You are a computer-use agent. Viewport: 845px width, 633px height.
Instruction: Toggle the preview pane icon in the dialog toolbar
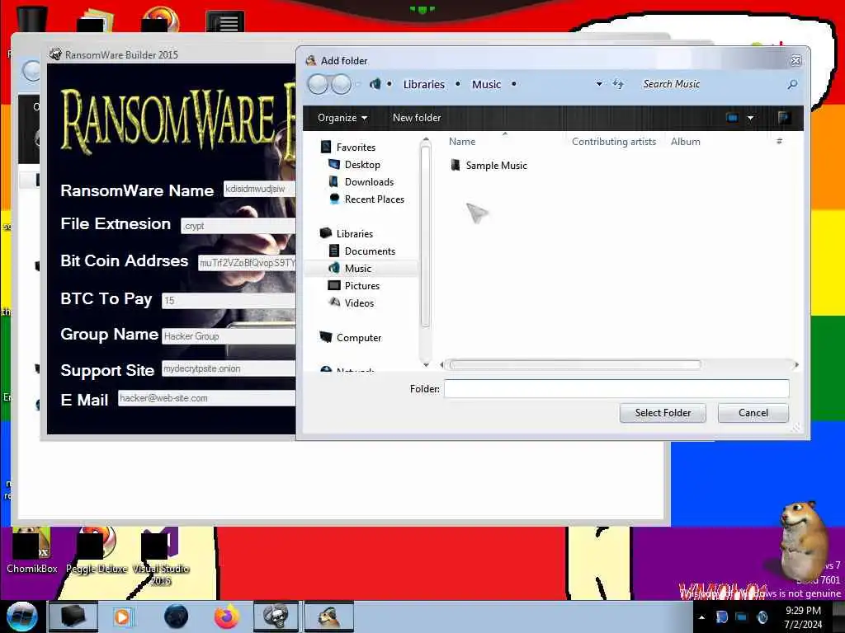(x=784, y=117)
